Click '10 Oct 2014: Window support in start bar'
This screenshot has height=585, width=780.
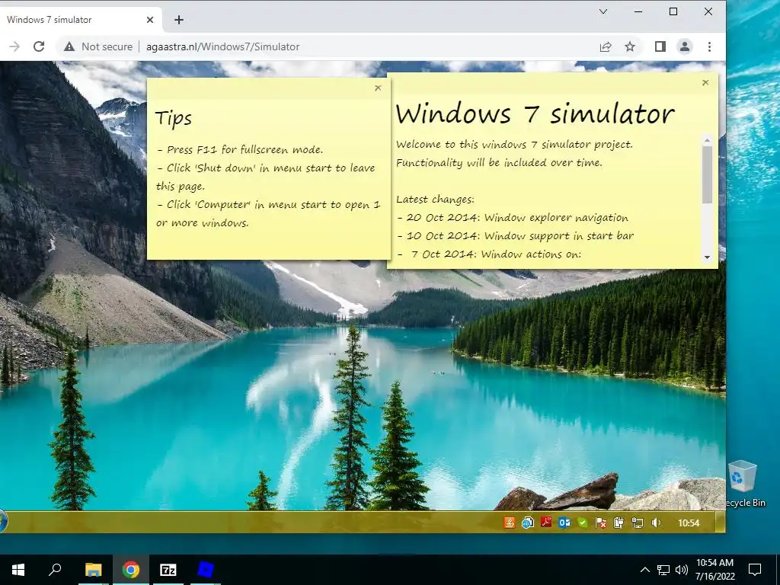(516, 236)
